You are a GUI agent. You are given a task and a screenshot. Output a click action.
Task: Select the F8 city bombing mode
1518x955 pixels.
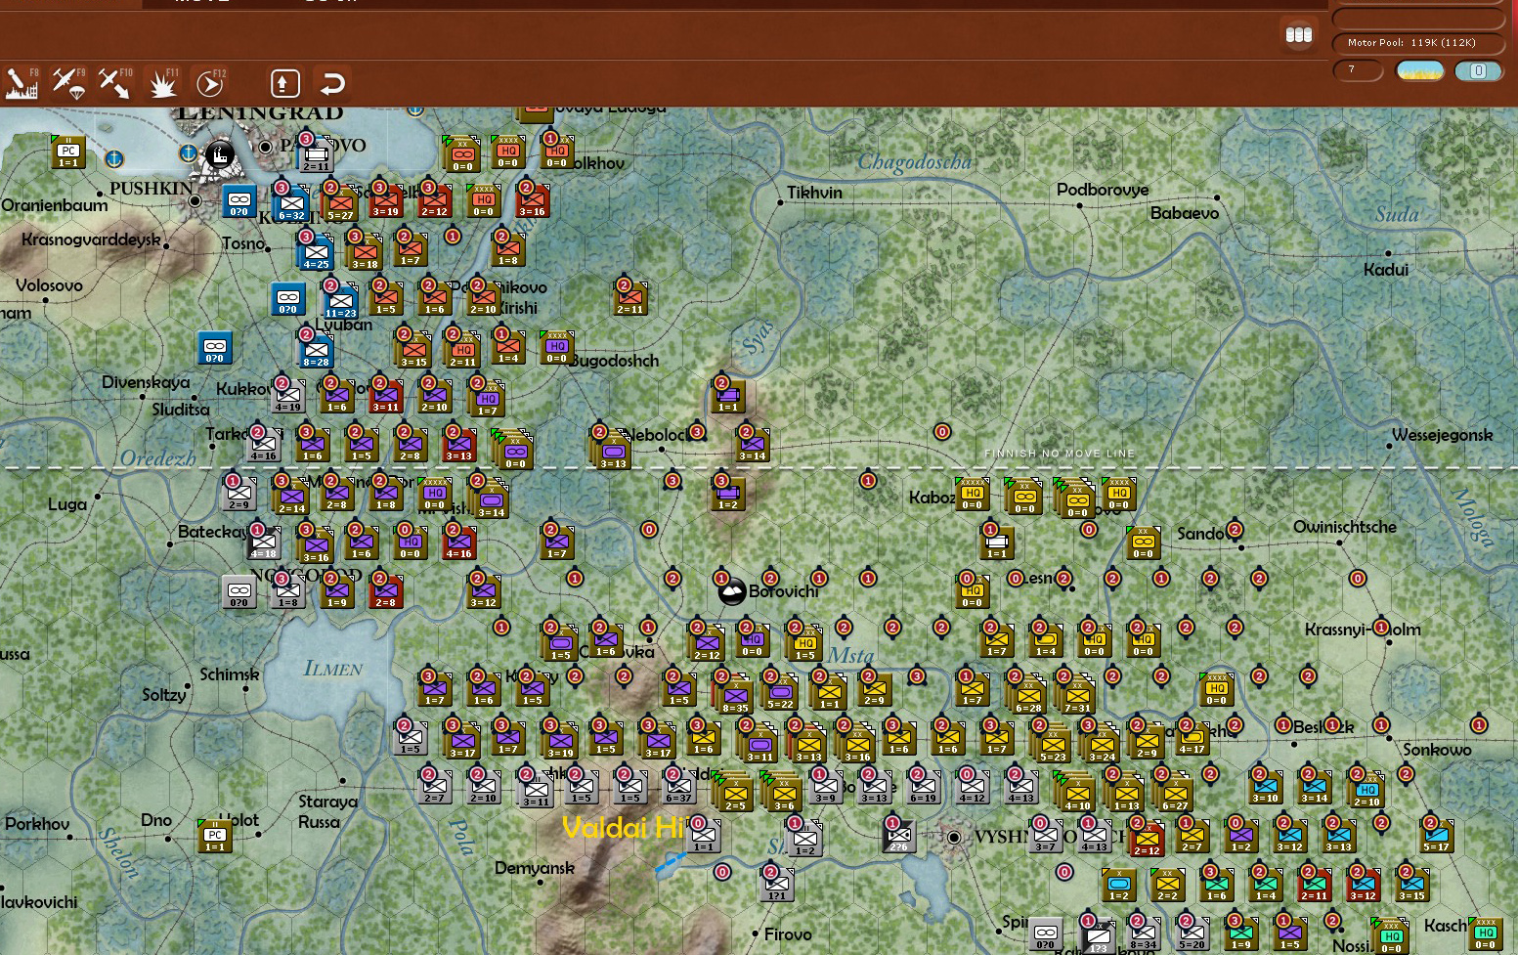[22, 83]
